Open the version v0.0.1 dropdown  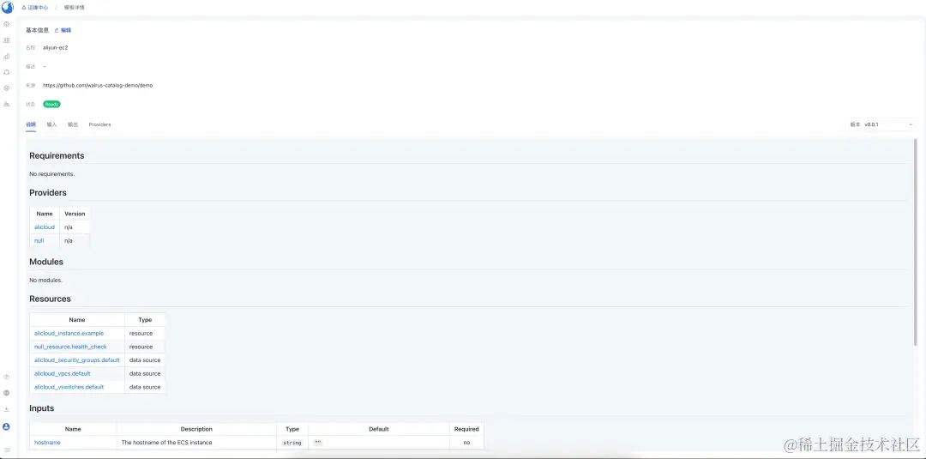click(x=881, y=124)
